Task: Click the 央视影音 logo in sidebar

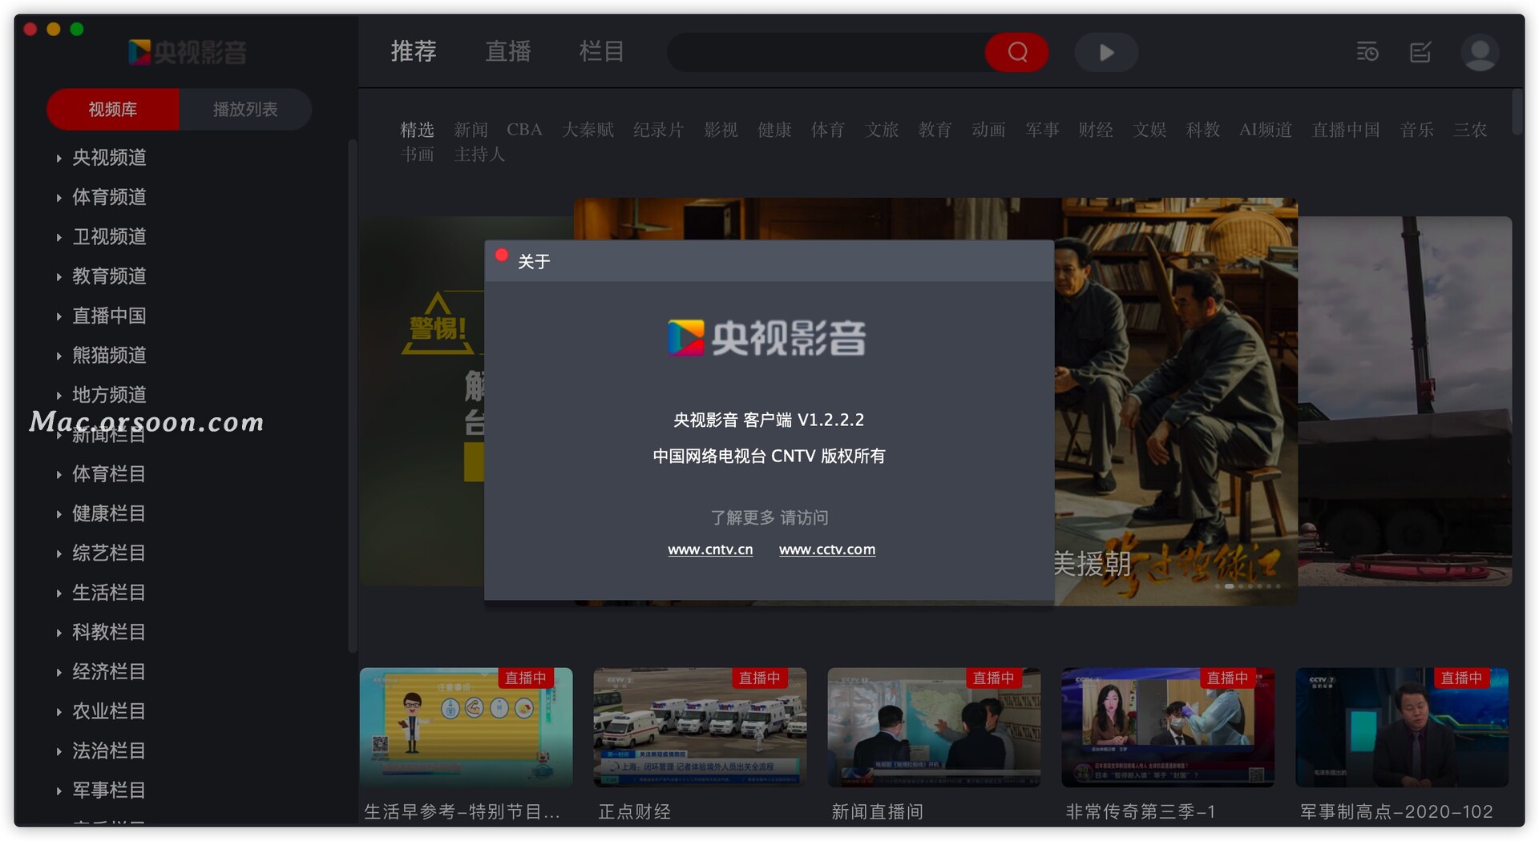Action: point(188,52)
